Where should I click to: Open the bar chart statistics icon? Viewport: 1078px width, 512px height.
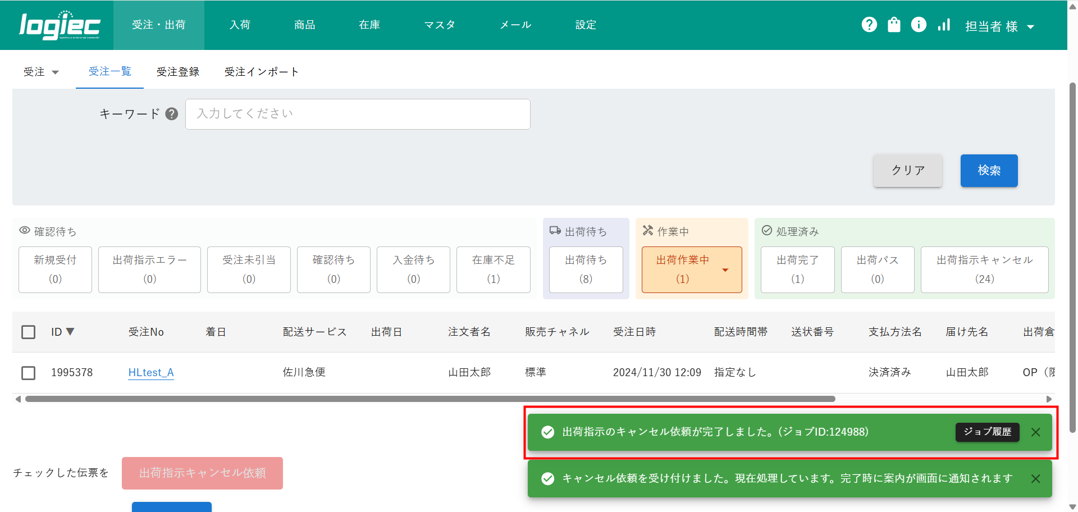[x=944, y=25]
